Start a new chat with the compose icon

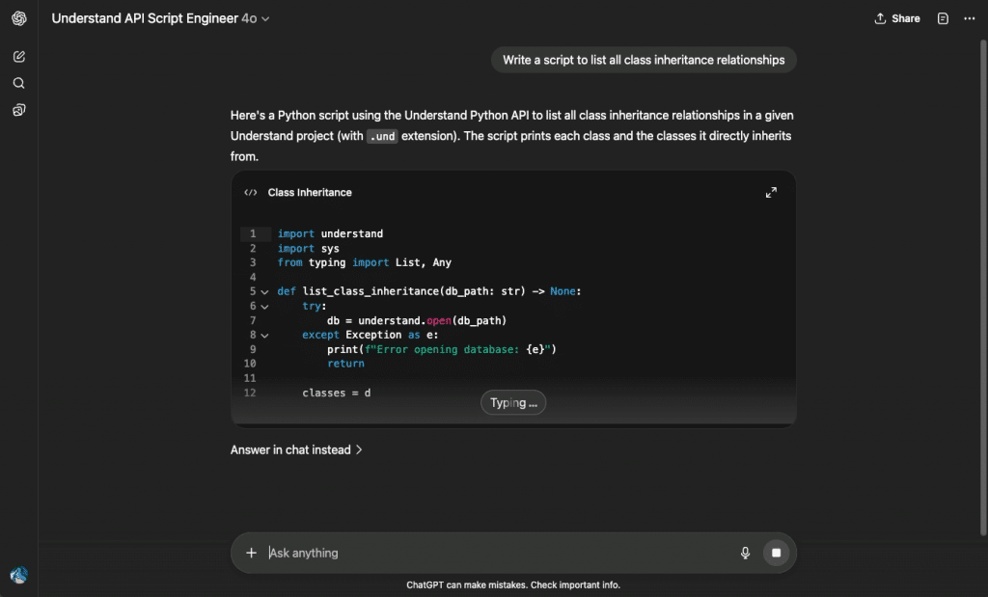pos(19,57)
